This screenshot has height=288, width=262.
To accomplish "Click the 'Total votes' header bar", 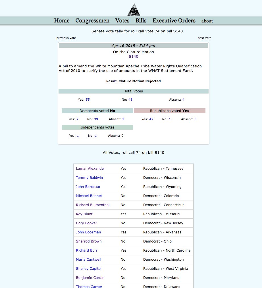I will pyautogui.click(x=134, y=91).
